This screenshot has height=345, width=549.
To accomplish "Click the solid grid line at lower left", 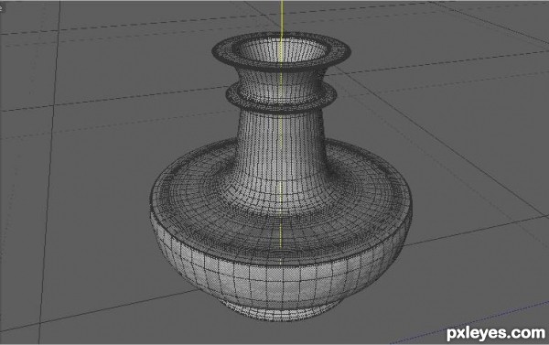I will (105, 309).
